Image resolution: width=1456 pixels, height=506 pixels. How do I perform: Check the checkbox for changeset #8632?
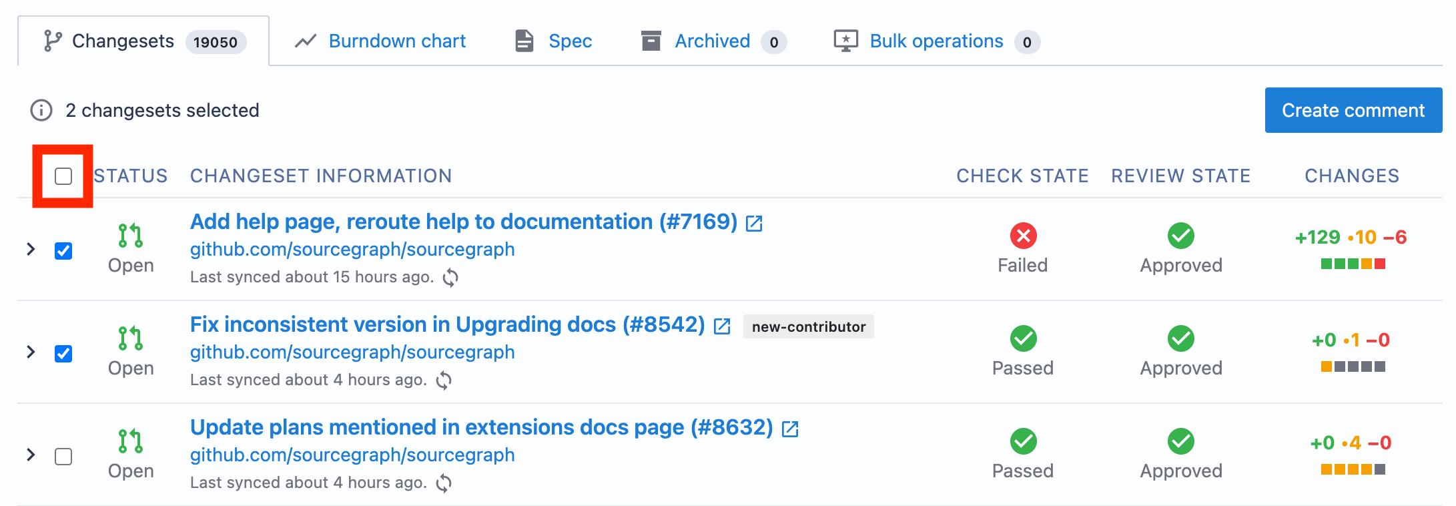click(63, 457)
